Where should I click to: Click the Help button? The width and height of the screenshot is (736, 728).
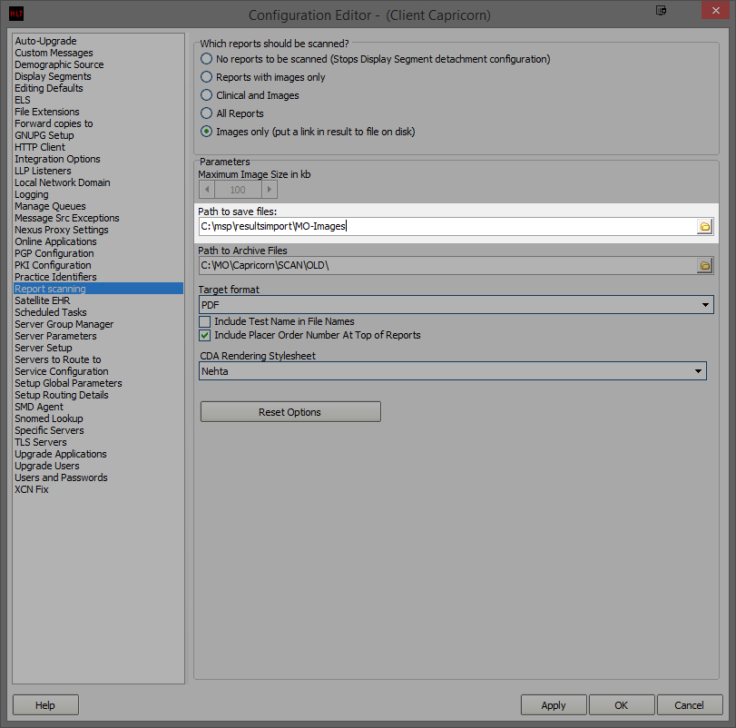pos(45,705)
